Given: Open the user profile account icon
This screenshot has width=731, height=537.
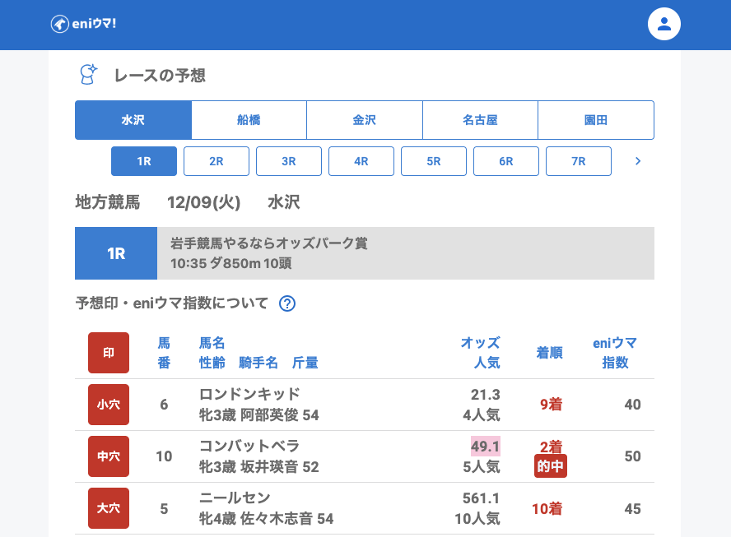Looking at the screenshot, I should [664, 24].
